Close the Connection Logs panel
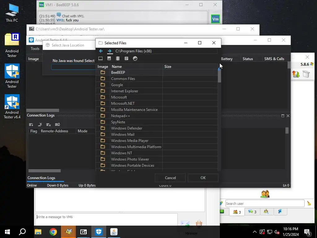The height and width of the screenshot is (238, 317). pyautogui.click(x=288, y=116)
